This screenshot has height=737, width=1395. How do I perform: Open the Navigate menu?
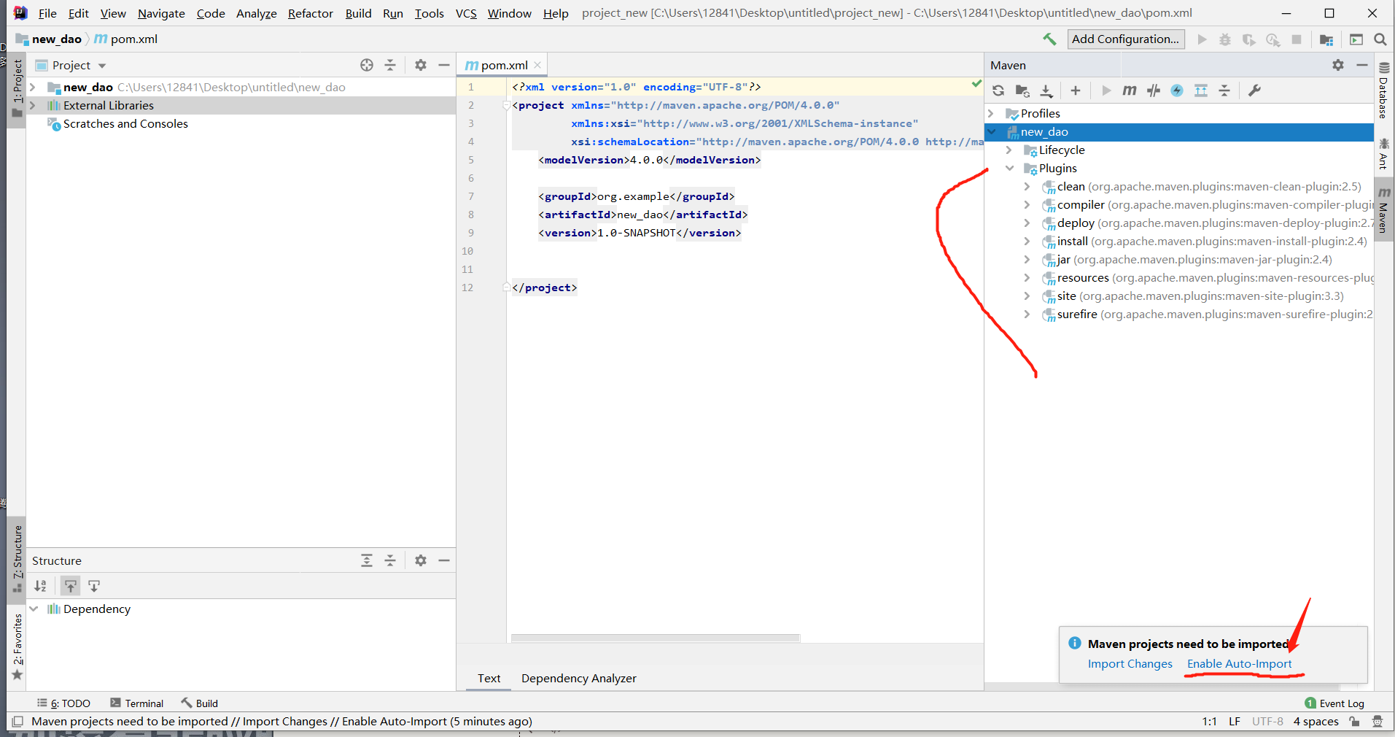click(x=161, y=13)
